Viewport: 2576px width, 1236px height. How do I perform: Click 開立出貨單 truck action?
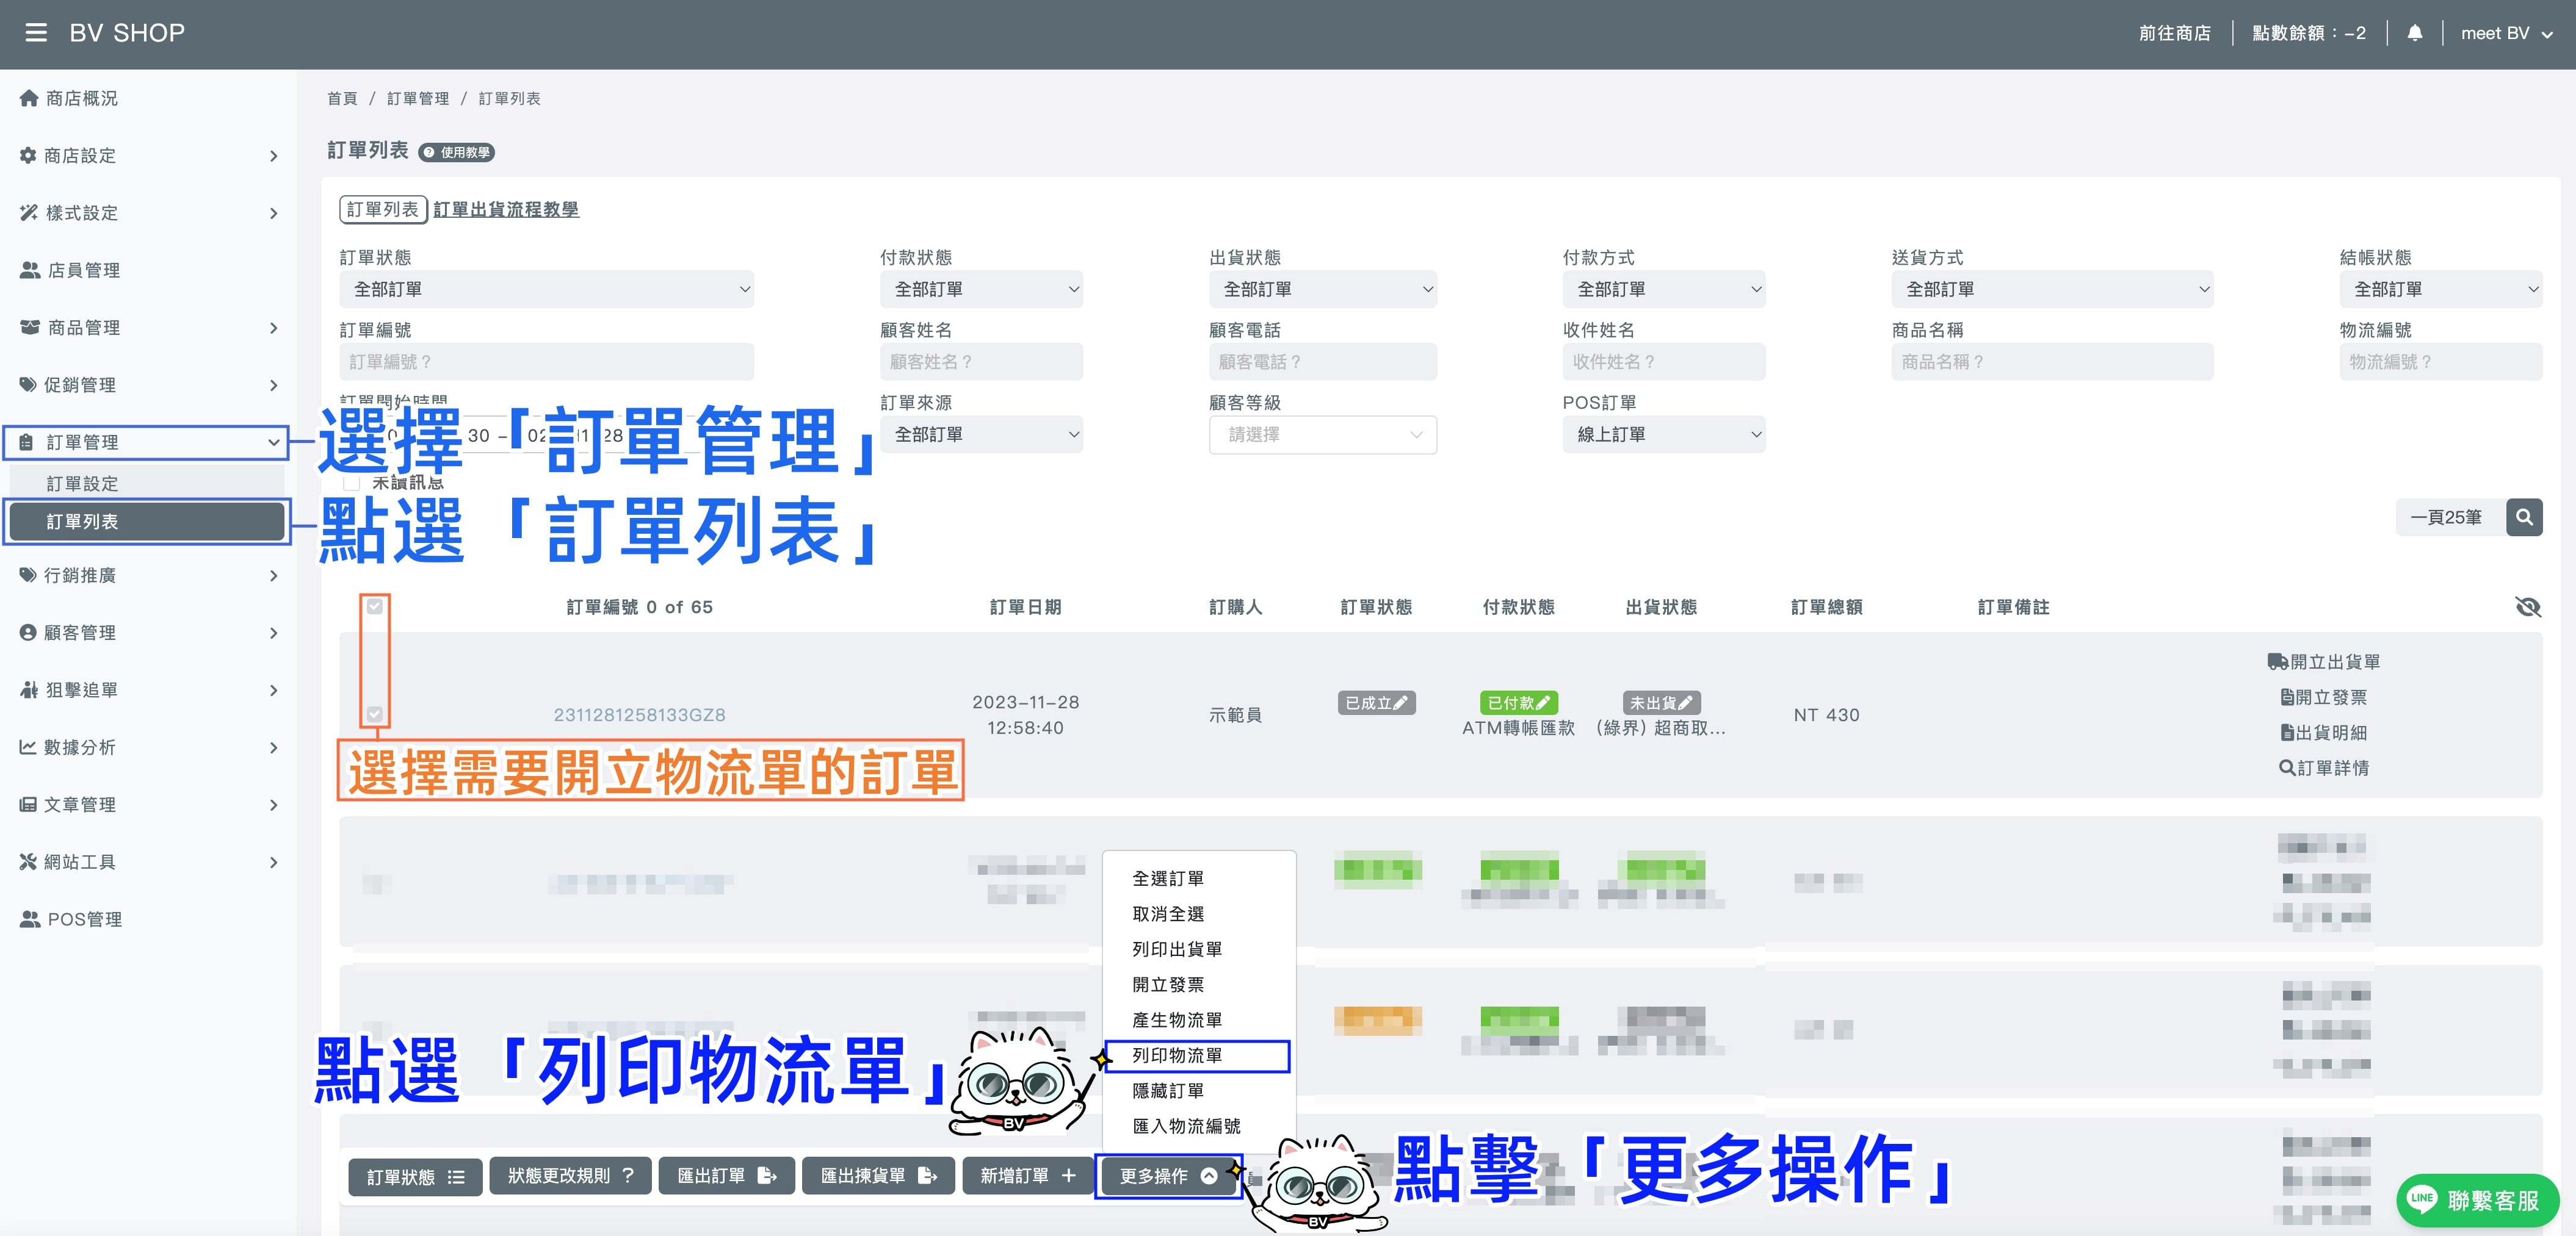(2323, 661)
